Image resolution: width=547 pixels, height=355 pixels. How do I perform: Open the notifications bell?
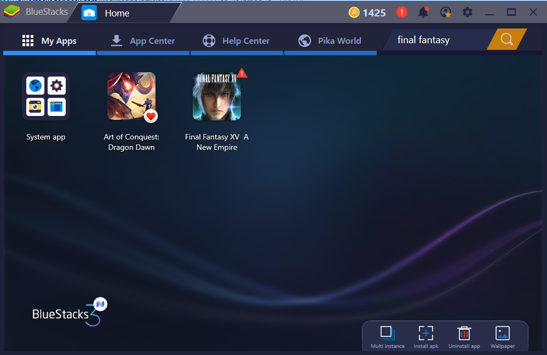tap(423, 12)
